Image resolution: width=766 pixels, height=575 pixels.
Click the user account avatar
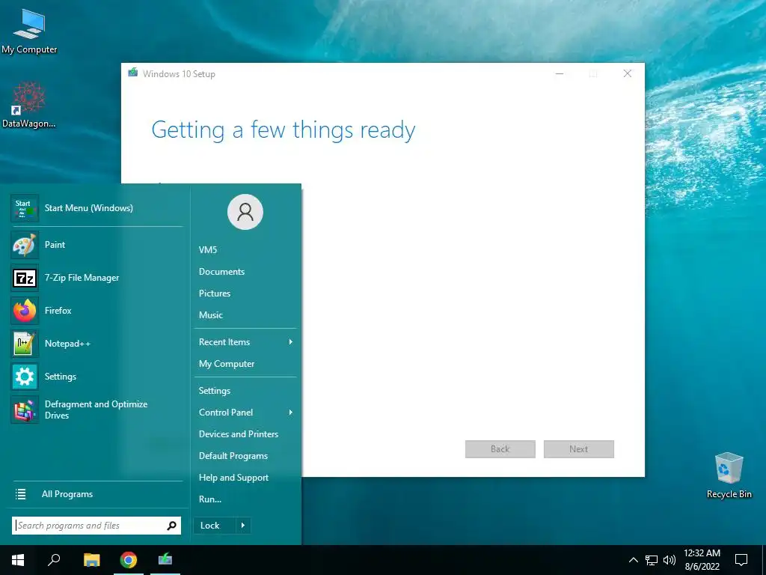click(245, 212)
